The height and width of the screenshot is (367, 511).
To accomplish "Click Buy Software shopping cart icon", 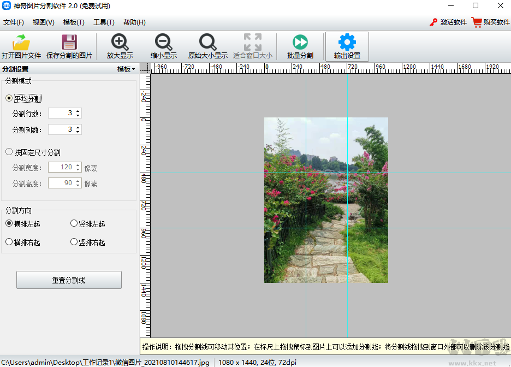I will pos(477,22).
